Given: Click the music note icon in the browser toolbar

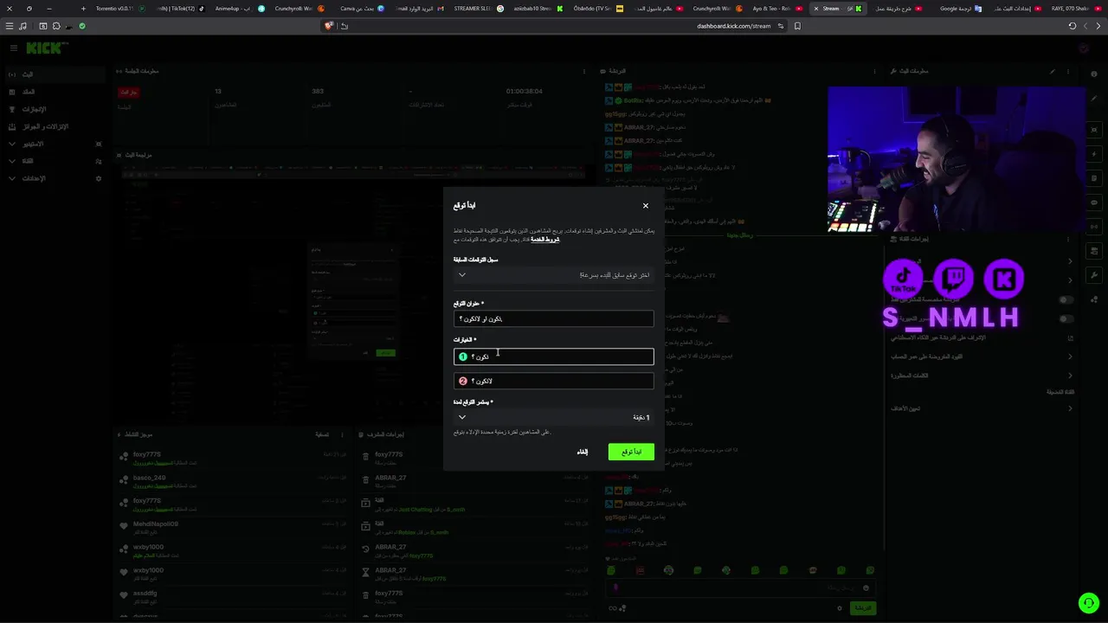Looking at the screenshot, I should (x=23, y=26).
